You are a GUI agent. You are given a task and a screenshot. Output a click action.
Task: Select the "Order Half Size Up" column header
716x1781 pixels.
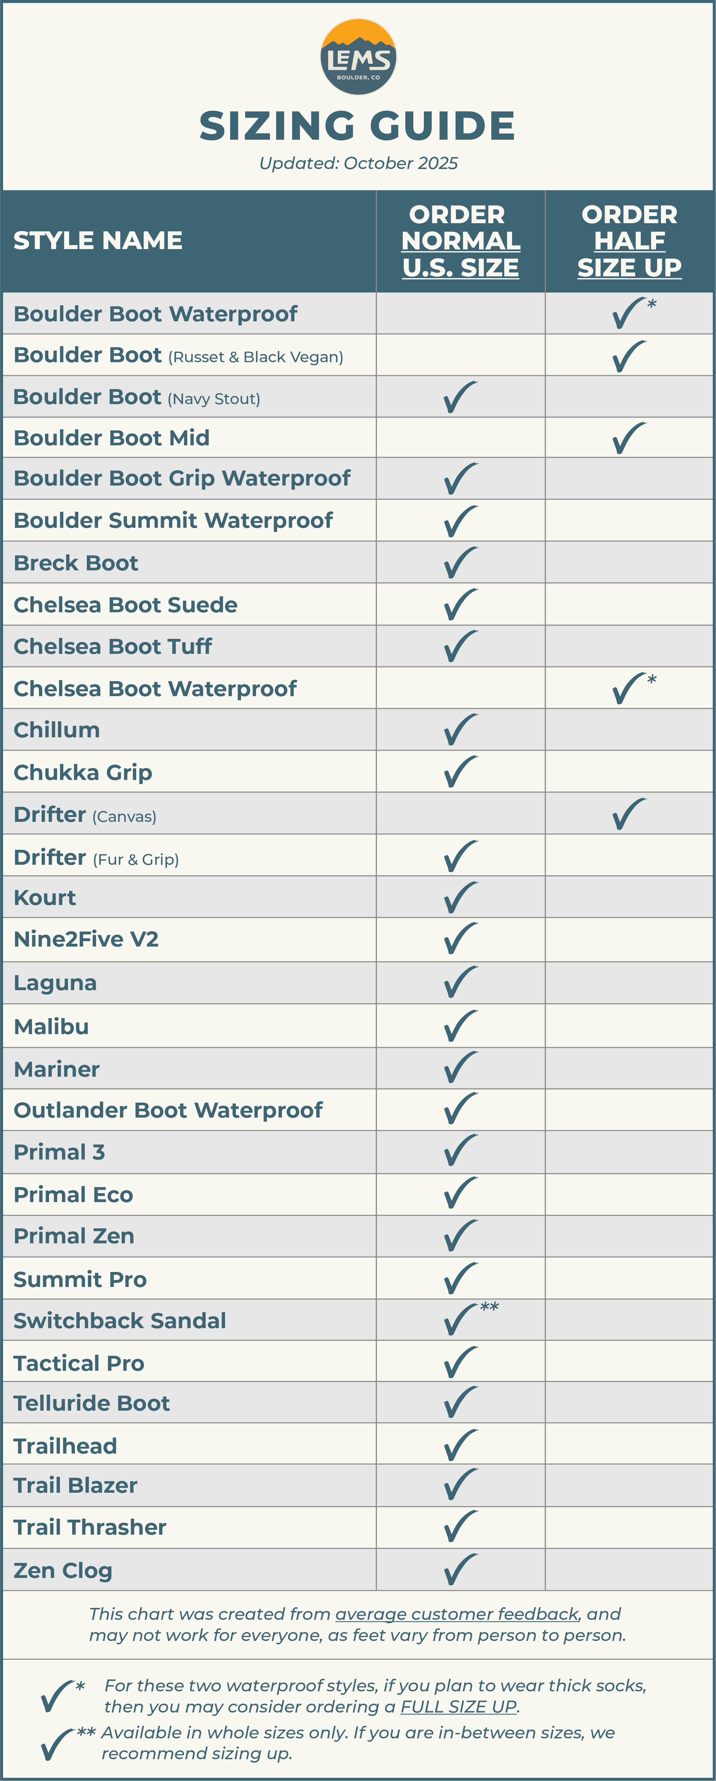(630, 241)
